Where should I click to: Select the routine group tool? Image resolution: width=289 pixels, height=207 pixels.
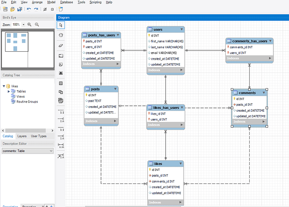point(61,100)
